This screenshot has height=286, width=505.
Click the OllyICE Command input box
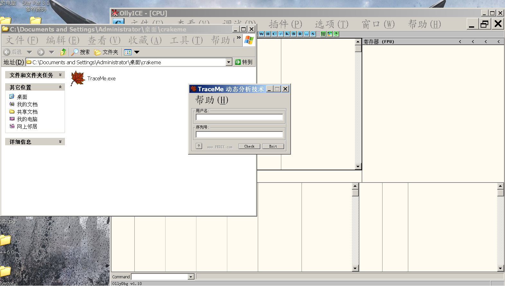click(160, 277)
